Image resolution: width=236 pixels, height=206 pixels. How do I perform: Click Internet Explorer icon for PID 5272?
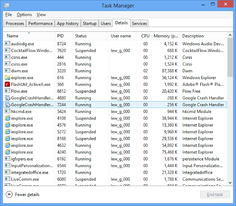tap(7, 132)
